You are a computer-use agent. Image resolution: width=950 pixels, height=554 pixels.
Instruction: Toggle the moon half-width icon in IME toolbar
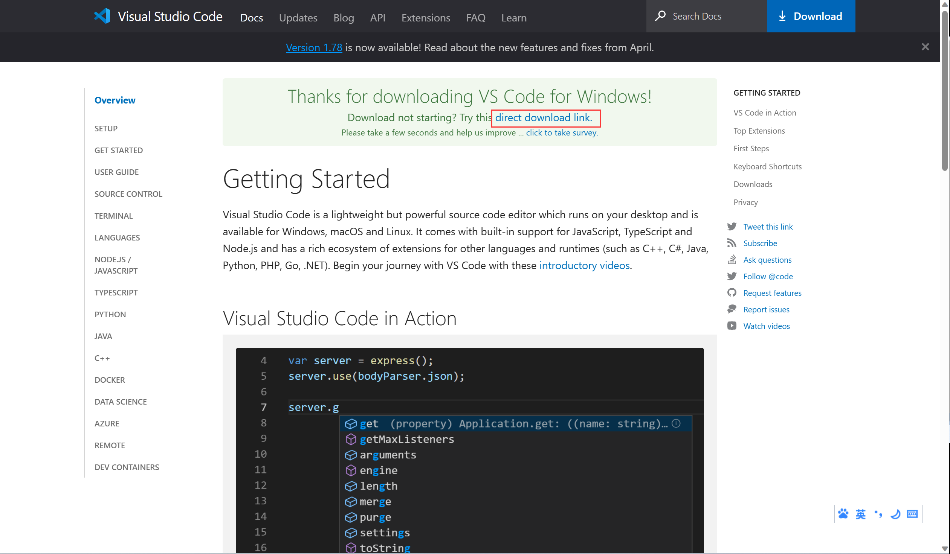(895, 514)
